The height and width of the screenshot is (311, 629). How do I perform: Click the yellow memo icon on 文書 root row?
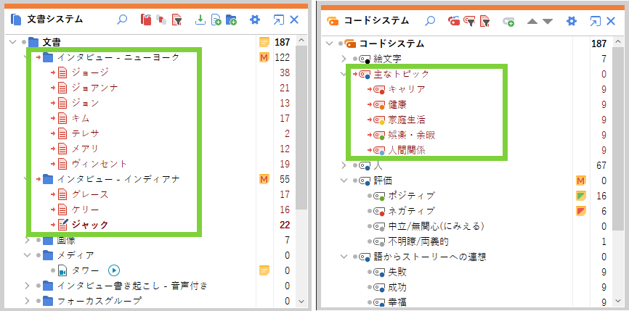click(x=264, y=42)
